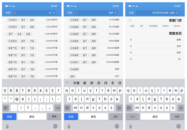Pick the candidate word 喜欢

pyautogui.click(x=76, y=83)
